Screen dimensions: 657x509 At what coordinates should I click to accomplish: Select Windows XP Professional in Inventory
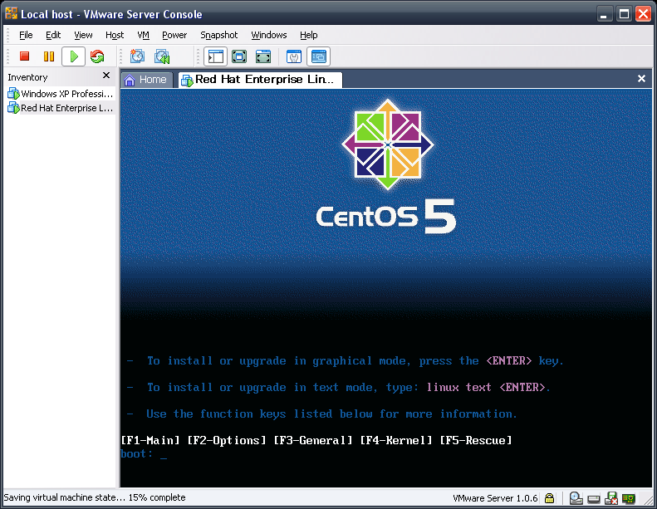pyautogui.click(x=61, y=94)
